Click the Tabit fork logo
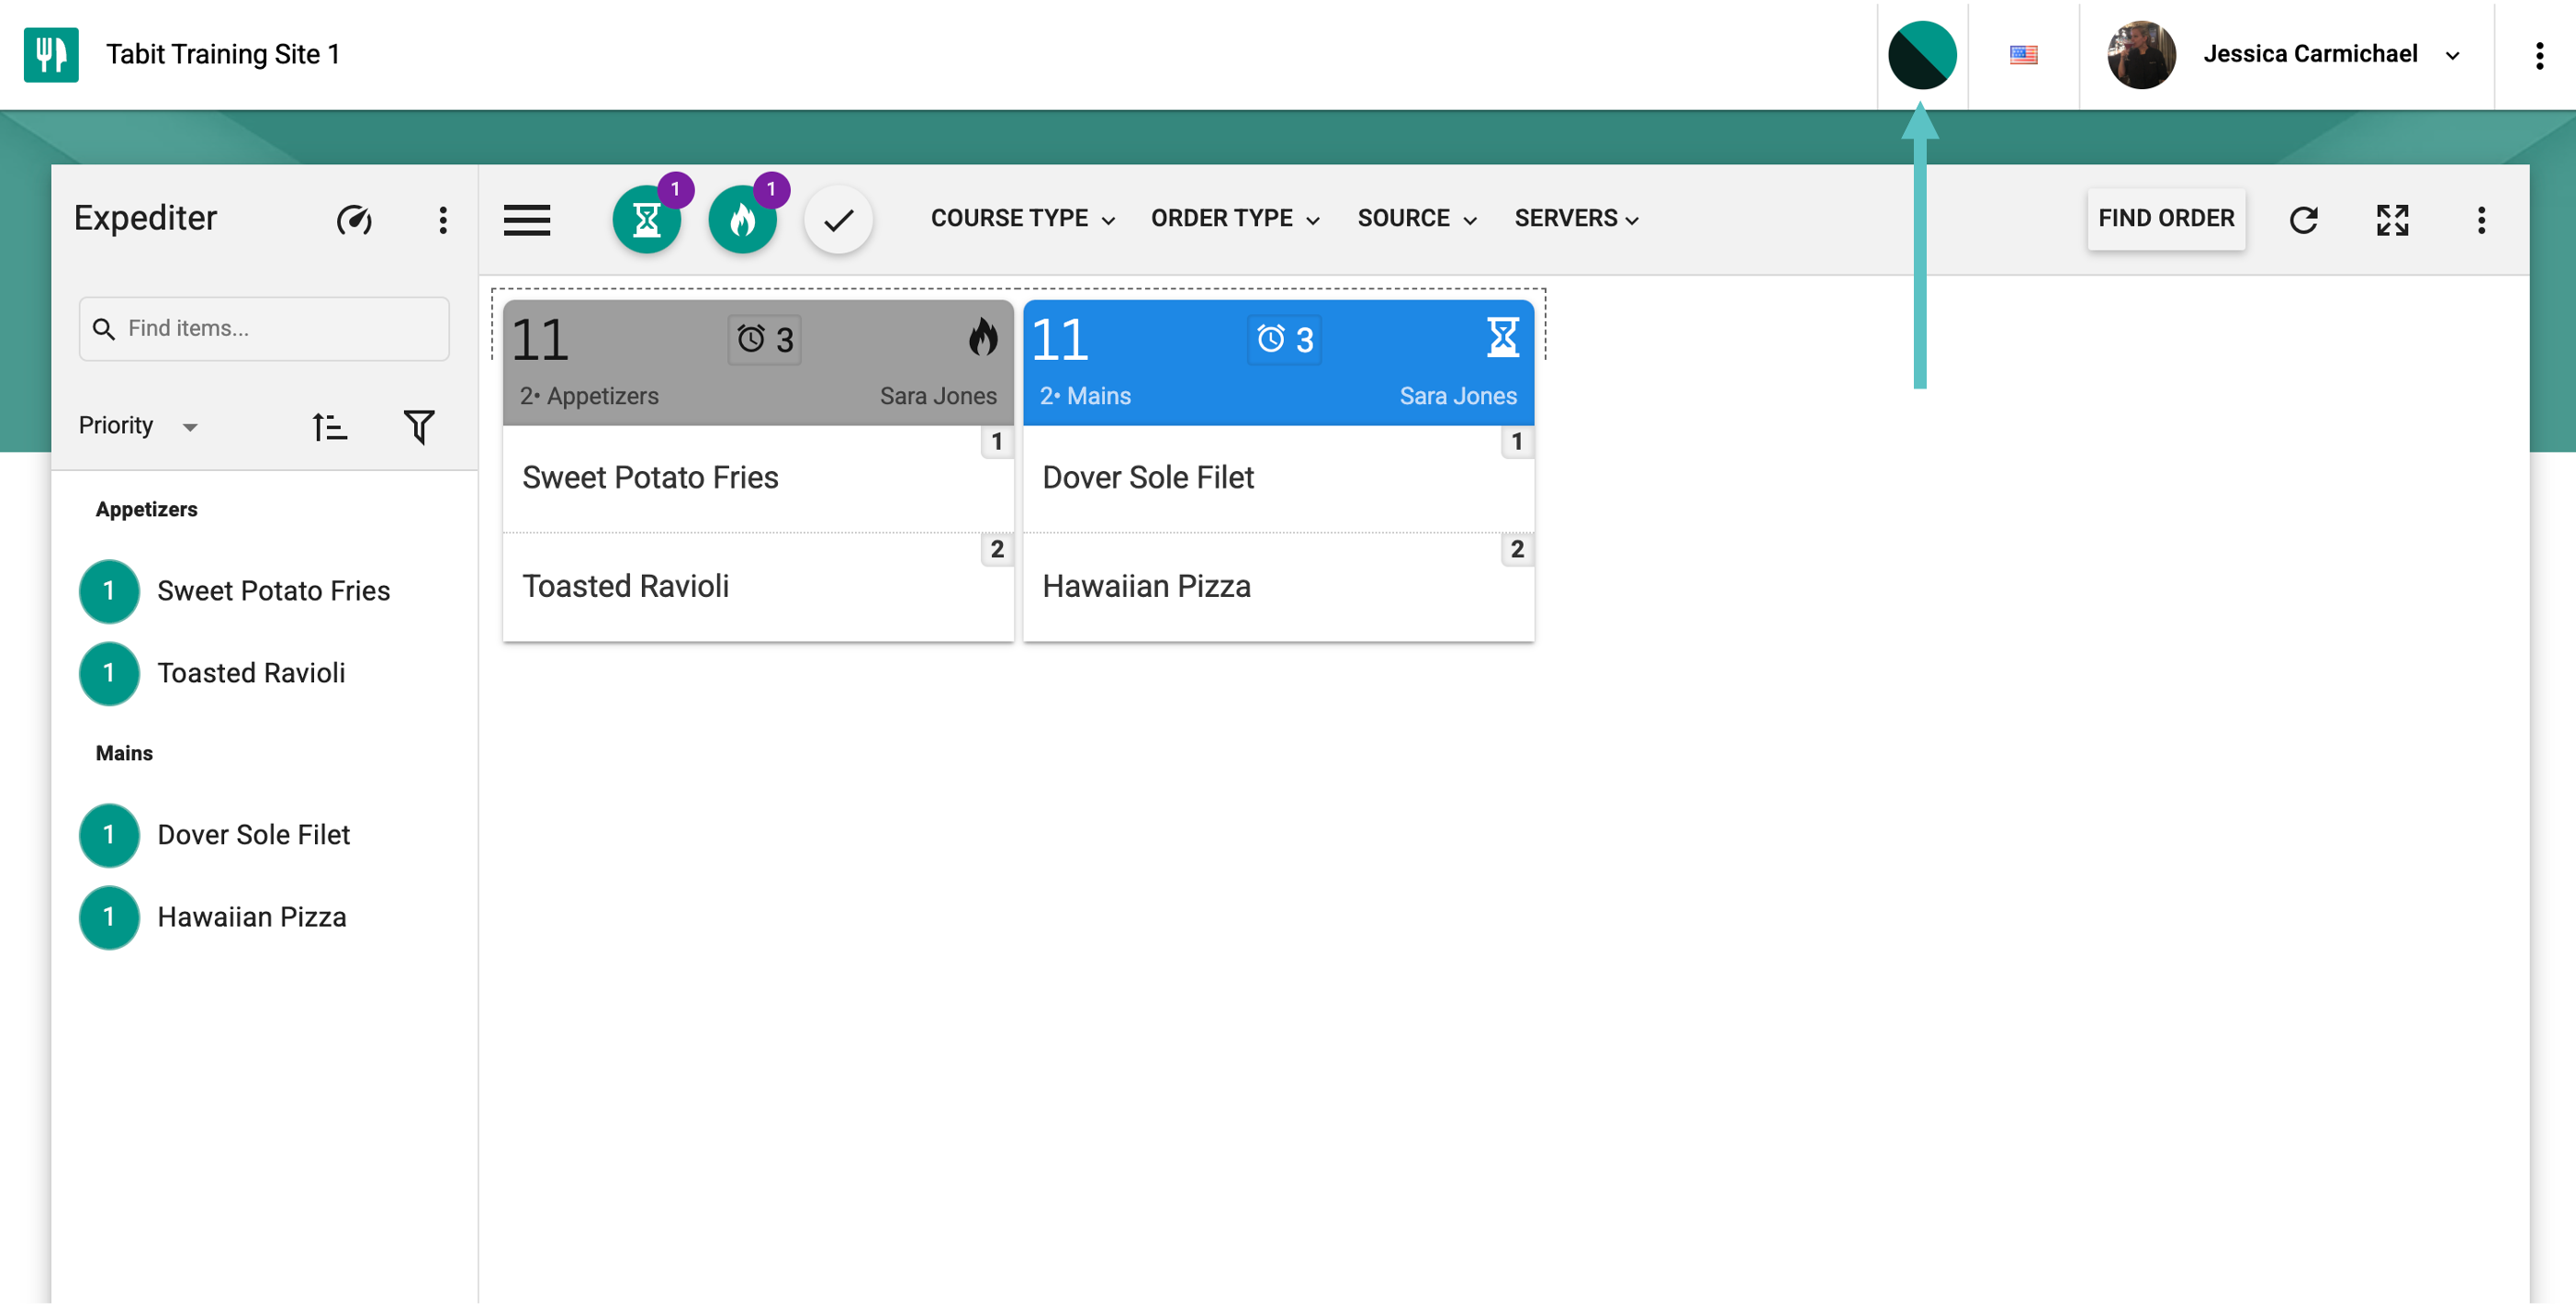 (x=51, y=54)
